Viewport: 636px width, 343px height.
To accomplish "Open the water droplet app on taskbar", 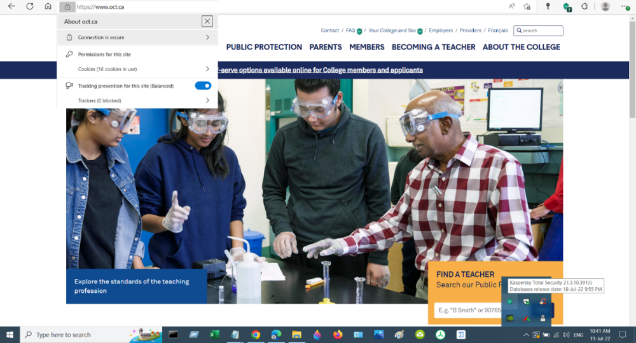I will click(317, 335).
